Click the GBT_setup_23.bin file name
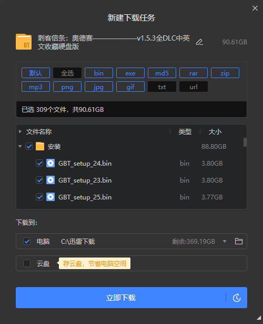This screenshot has height=324, width=263. click(x=85, y=180)
